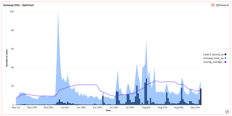Click the 'Jun 6th' date tick label

tap(65, 107)
